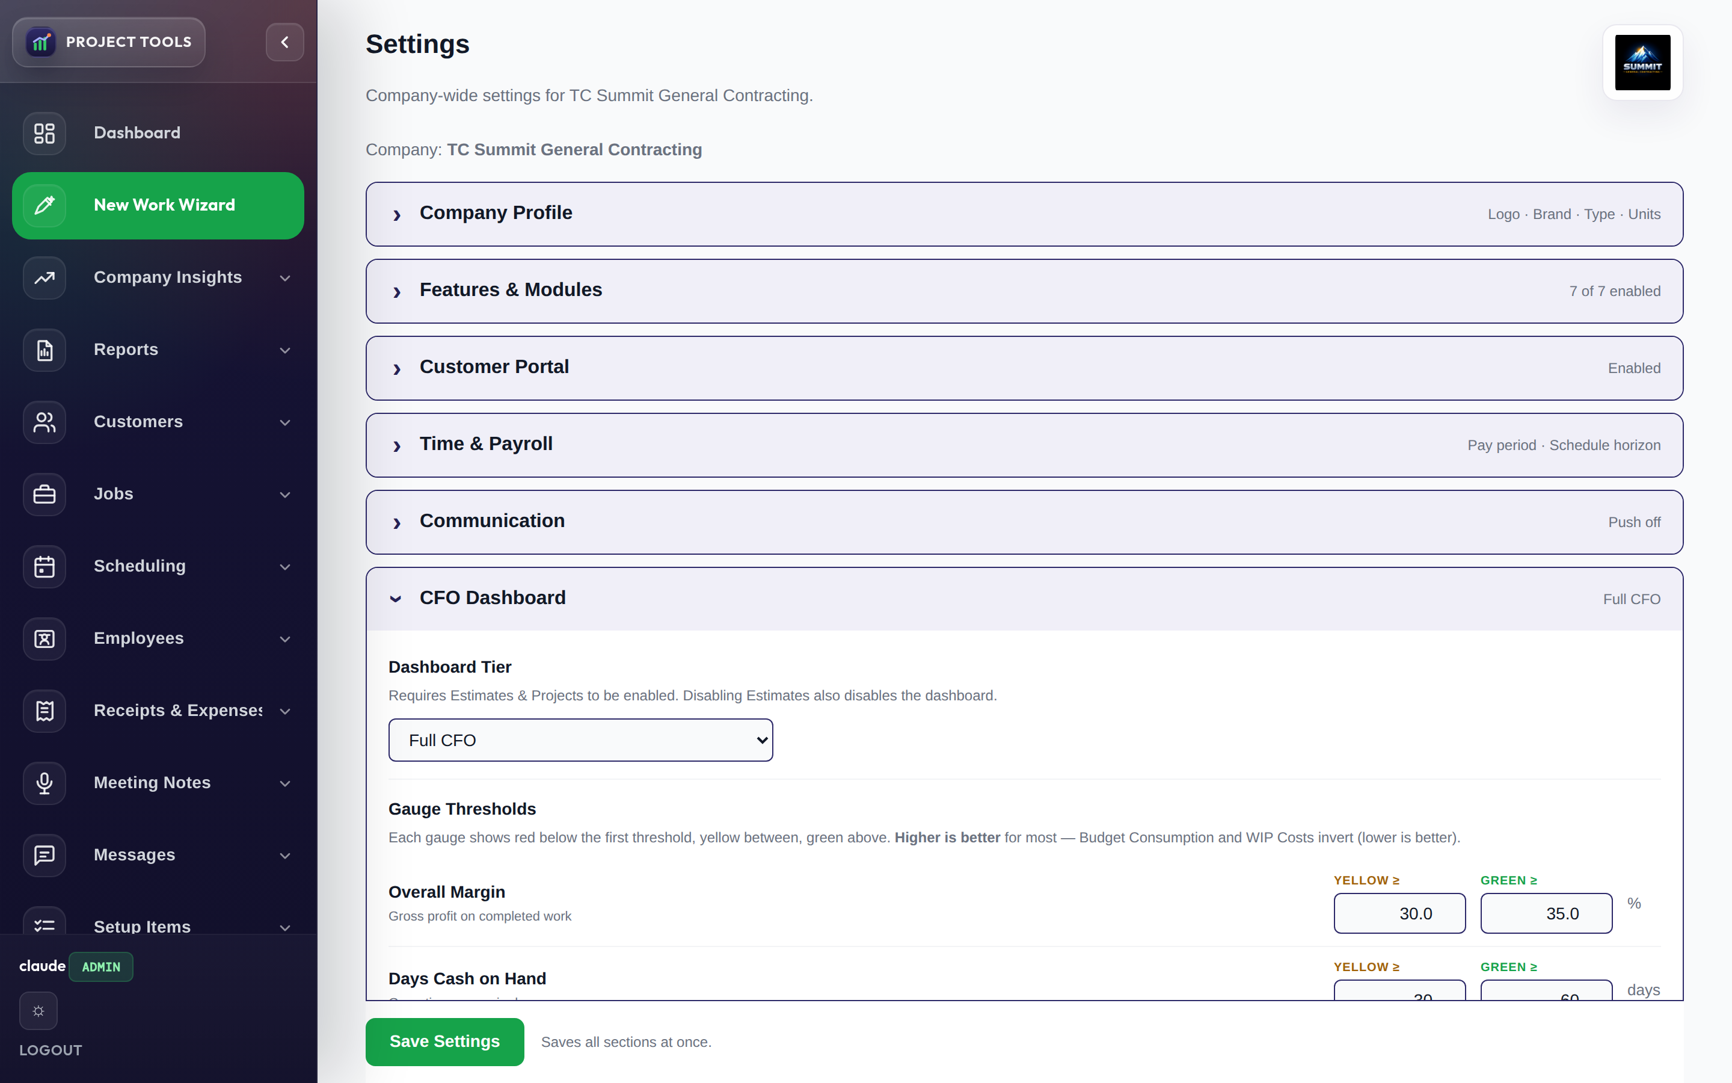Click the New Work Wizard pencil icon

(x=45, y=206)
